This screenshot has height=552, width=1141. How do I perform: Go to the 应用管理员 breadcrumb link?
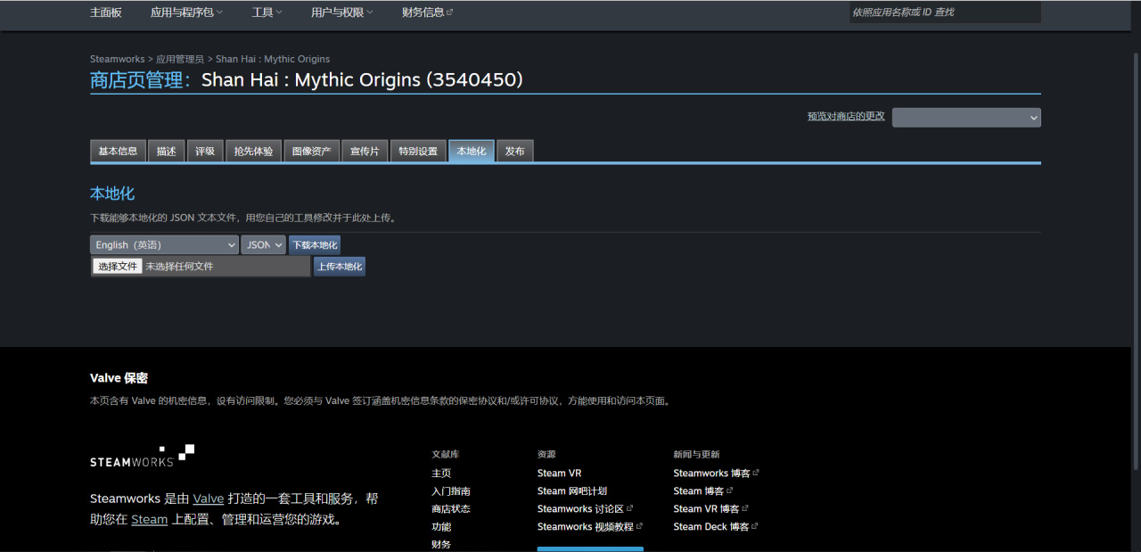179,59
